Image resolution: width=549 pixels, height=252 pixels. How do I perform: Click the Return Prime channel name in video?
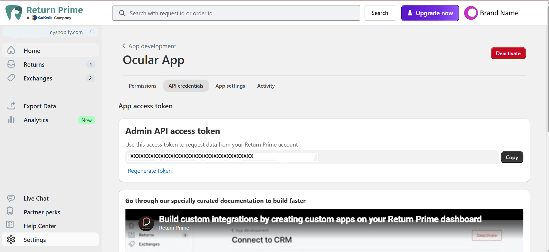pos(174,228)
